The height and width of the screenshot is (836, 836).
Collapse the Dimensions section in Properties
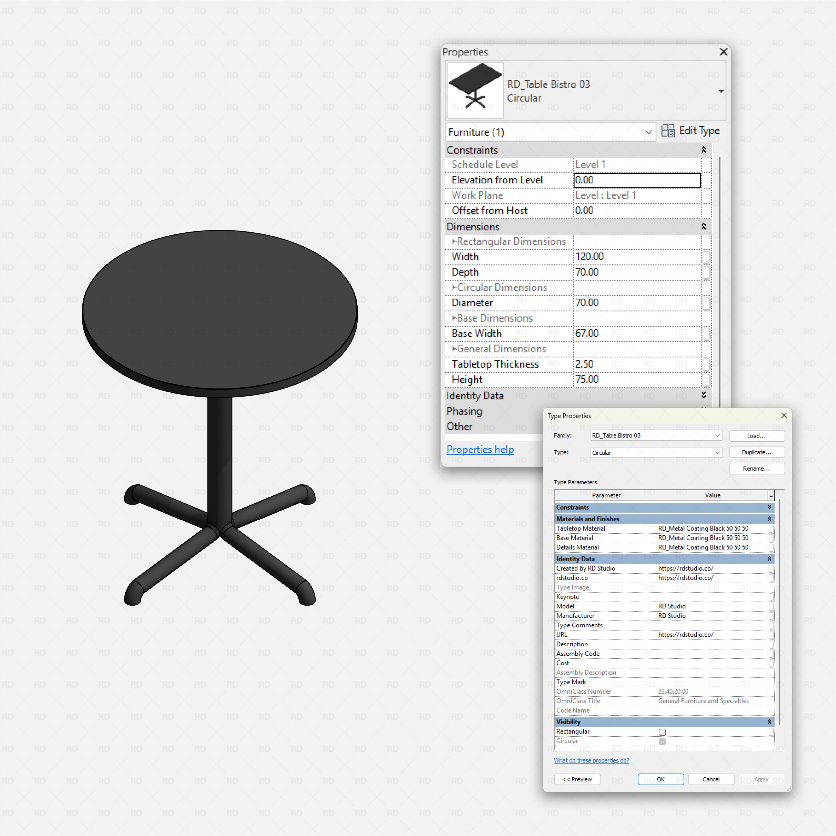[x=704, y=226]
